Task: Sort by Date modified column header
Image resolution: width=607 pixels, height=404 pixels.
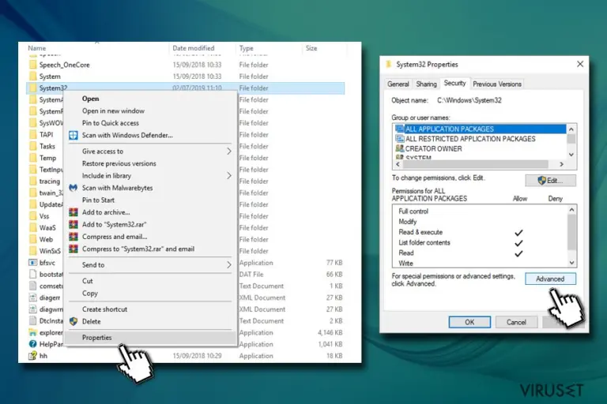Action: (193, 48)
